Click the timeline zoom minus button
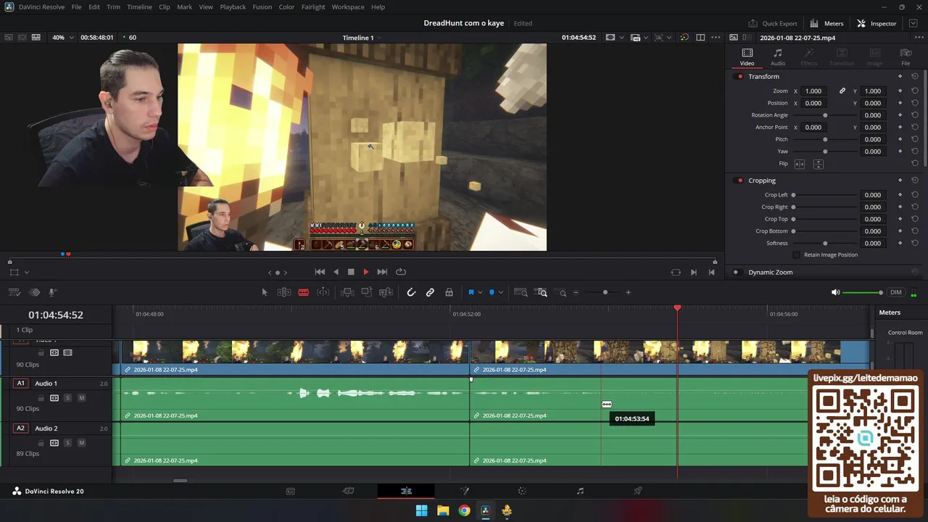Screen dimensions: 928x522 (x=576, y=292)
